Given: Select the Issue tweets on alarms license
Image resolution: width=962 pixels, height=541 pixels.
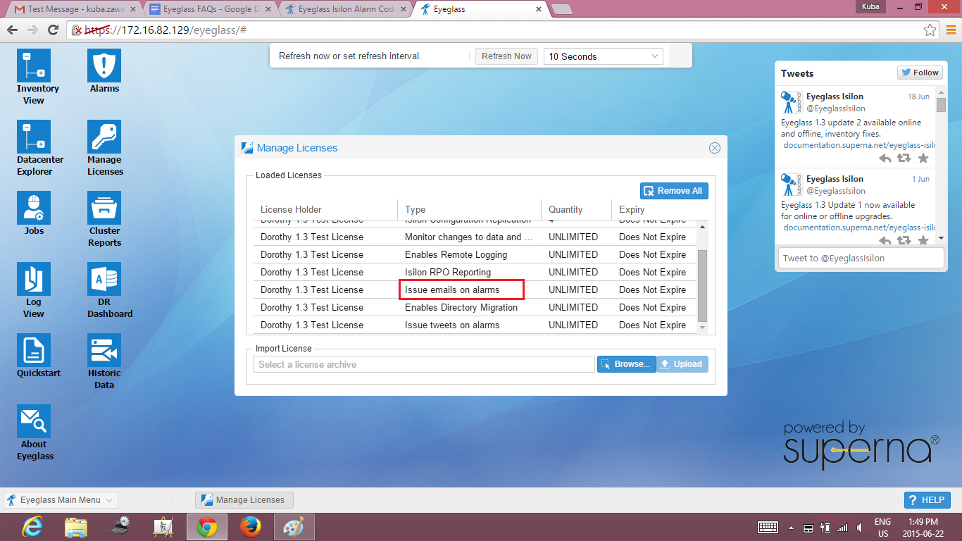Looking at the screenshot, I should (475, 325).
